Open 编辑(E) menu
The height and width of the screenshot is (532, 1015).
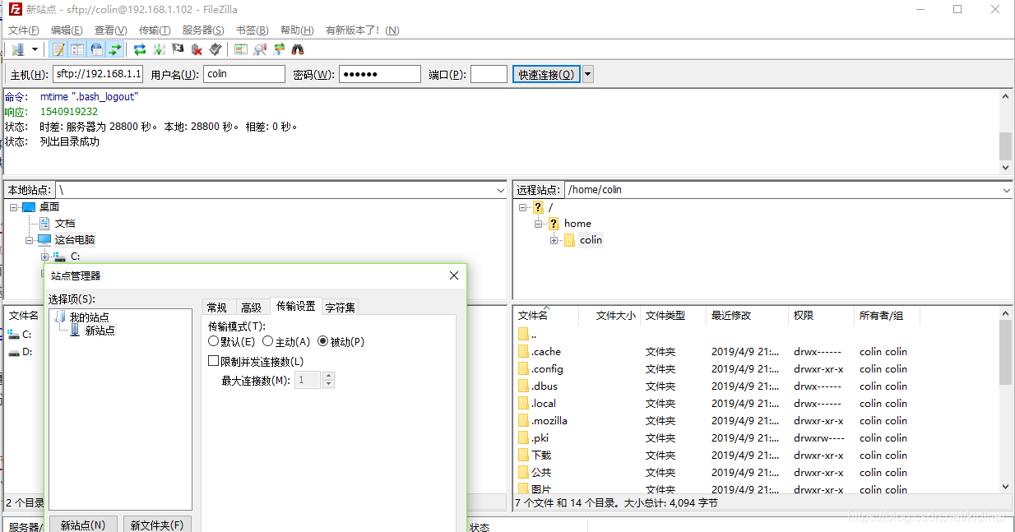[67, 30]
